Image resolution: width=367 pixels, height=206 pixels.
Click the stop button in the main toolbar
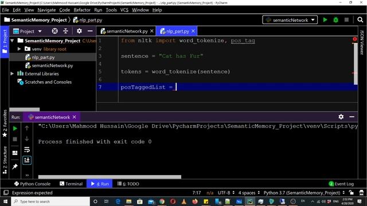(346, 20)
